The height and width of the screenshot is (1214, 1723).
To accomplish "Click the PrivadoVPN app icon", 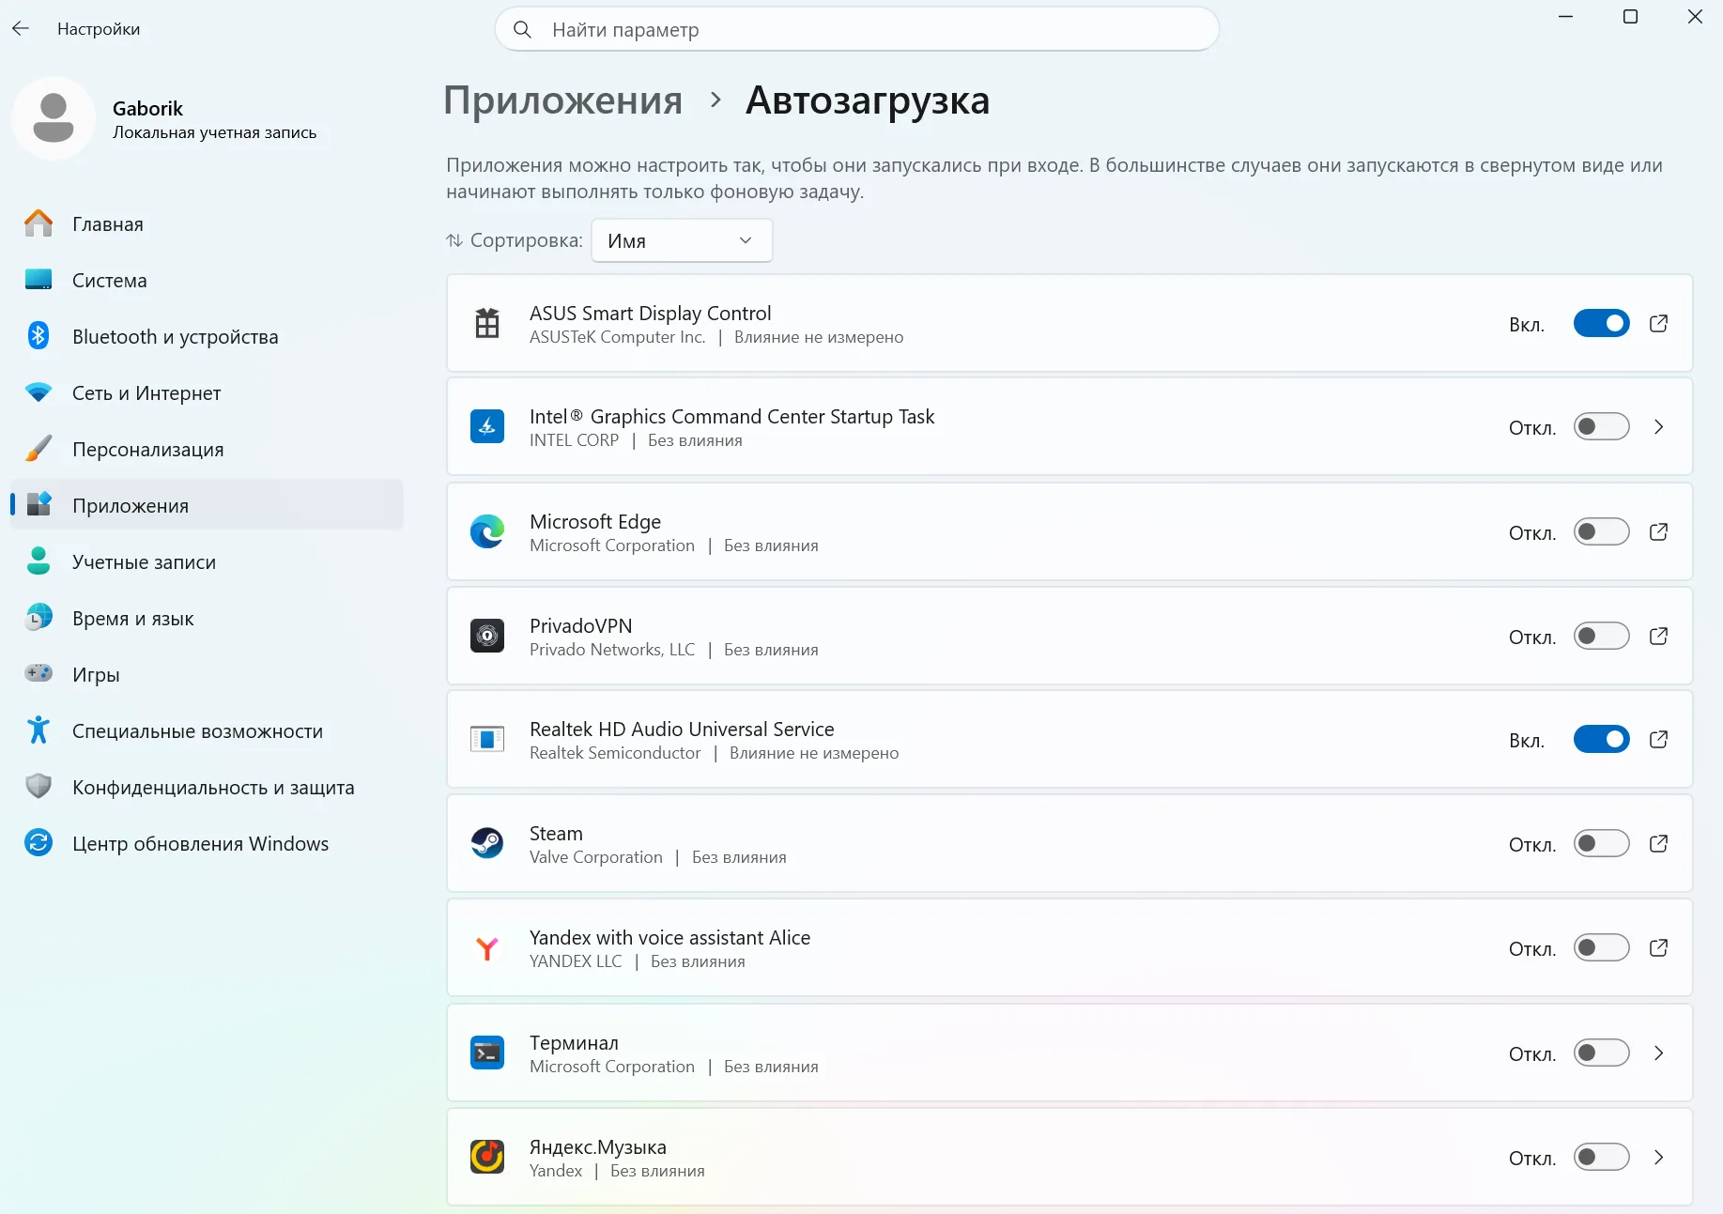I will [x=487, y=637].
